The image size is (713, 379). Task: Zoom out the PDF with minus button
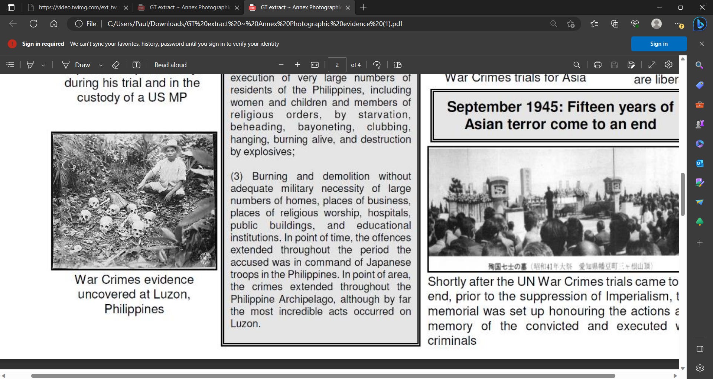pyautogui.click(x=281, y=65)
